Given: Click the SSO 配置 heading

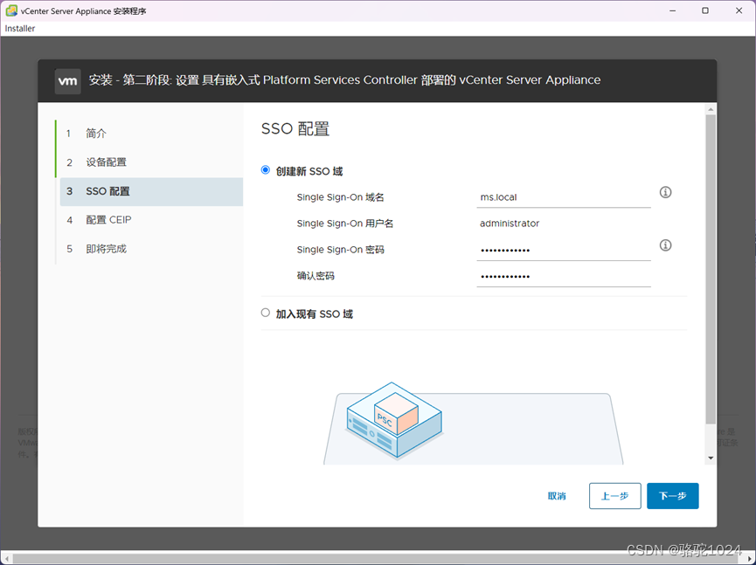Looking at the screenshot, I should tap(295, 129).
